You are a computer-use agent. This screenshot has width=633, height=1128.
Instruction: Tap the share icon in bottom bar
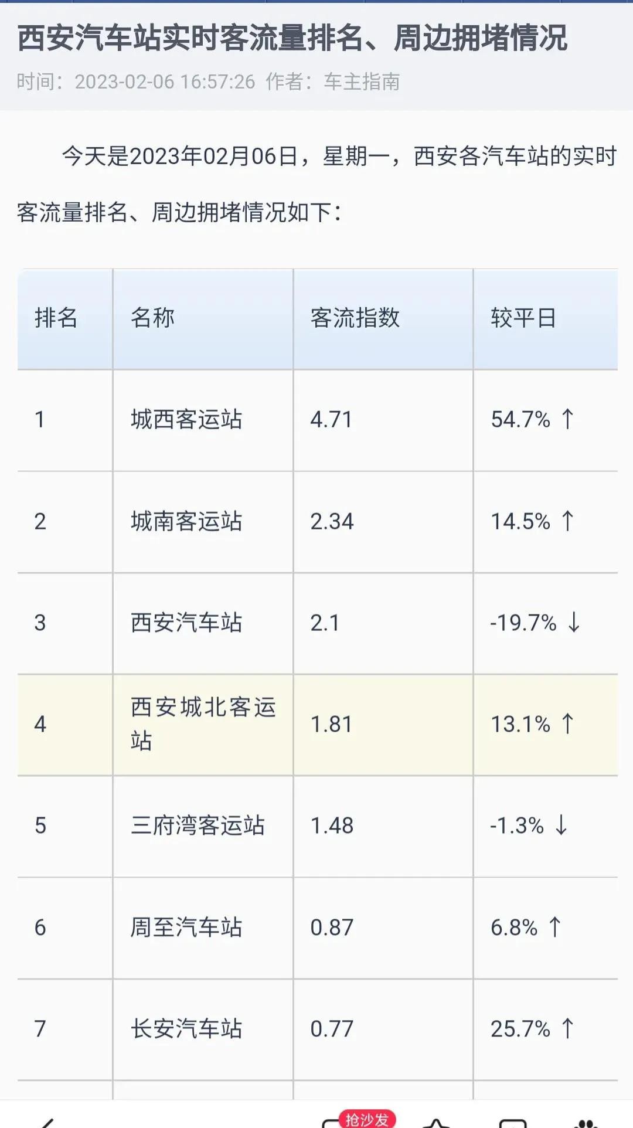pyautogui.click(x=512, y=1123)
